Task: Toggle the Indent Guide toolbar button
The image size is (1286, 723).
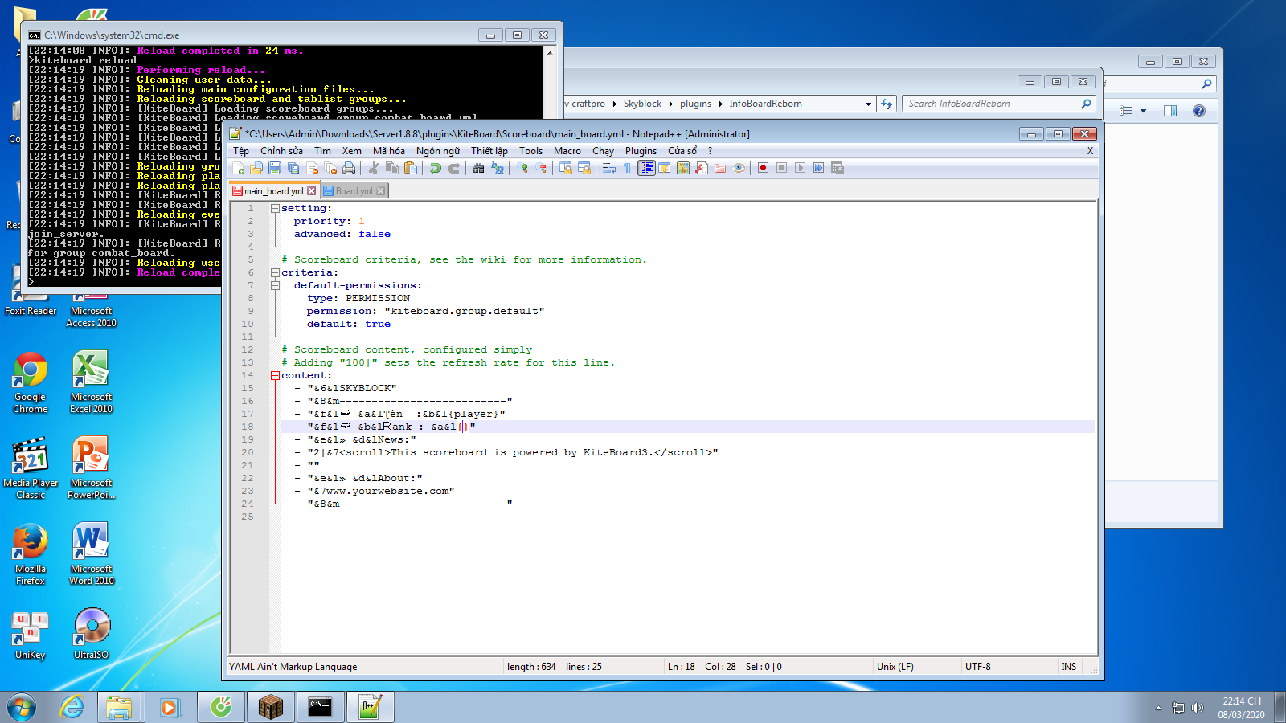Action: click(646, 168)
